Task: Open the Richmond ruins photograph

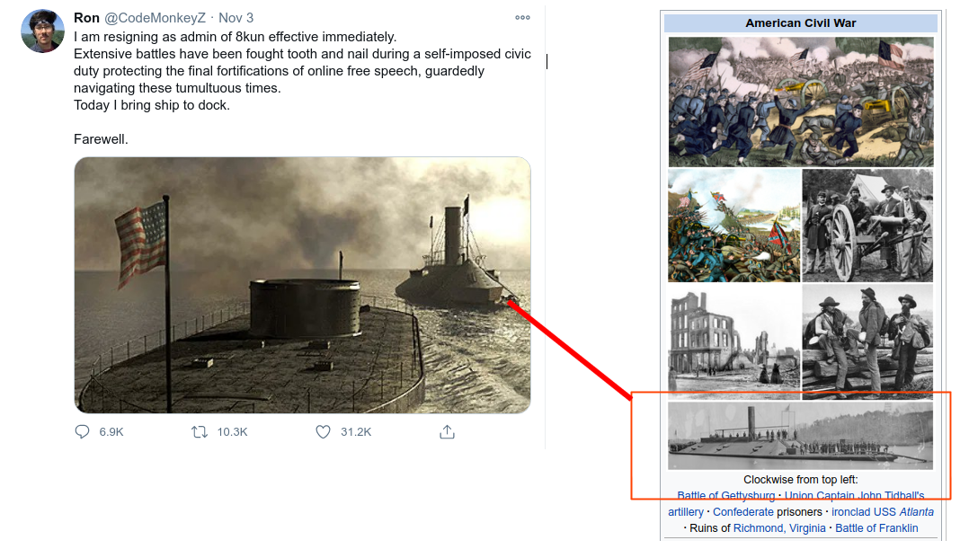Action: click(734, 341)
